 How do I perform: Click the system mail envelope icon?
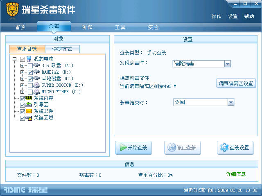[29, 111]
